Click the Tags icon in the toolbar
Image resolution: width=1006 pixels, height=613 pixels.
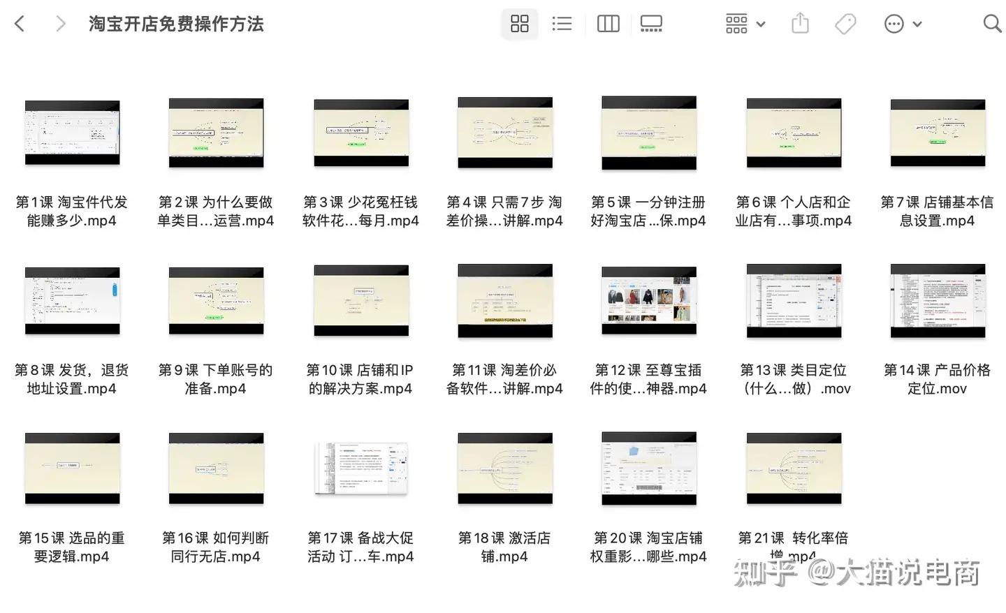point(845,24)
